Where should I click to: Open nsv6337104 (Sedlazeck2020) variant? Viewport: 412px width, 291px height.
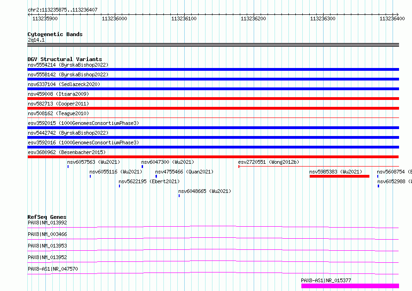(64, 84)
